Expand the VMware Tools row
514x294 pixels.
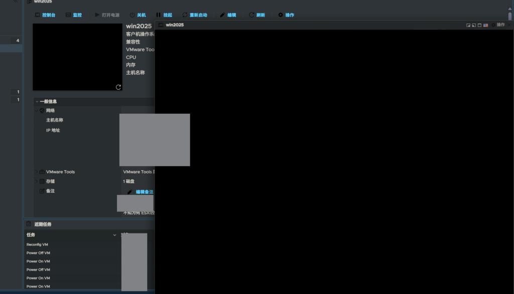coord(37,172)
